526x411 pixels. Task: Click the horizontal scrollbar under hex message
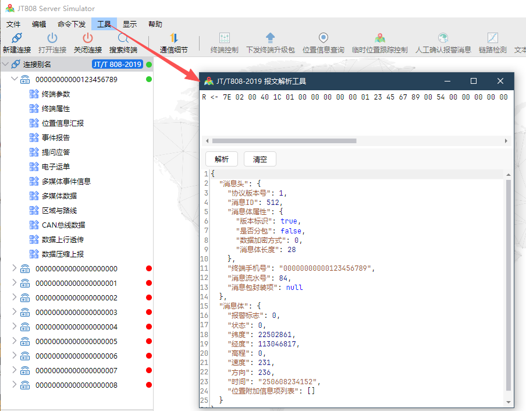click(284, 141)
